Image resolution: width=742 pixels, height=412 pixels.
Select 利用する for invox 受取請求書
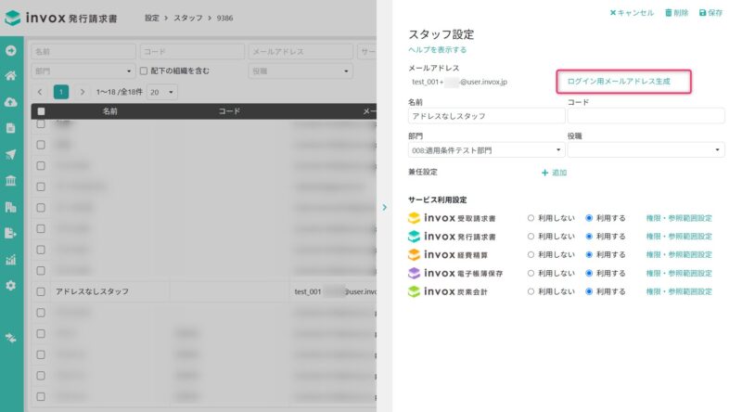click(589, 218)
